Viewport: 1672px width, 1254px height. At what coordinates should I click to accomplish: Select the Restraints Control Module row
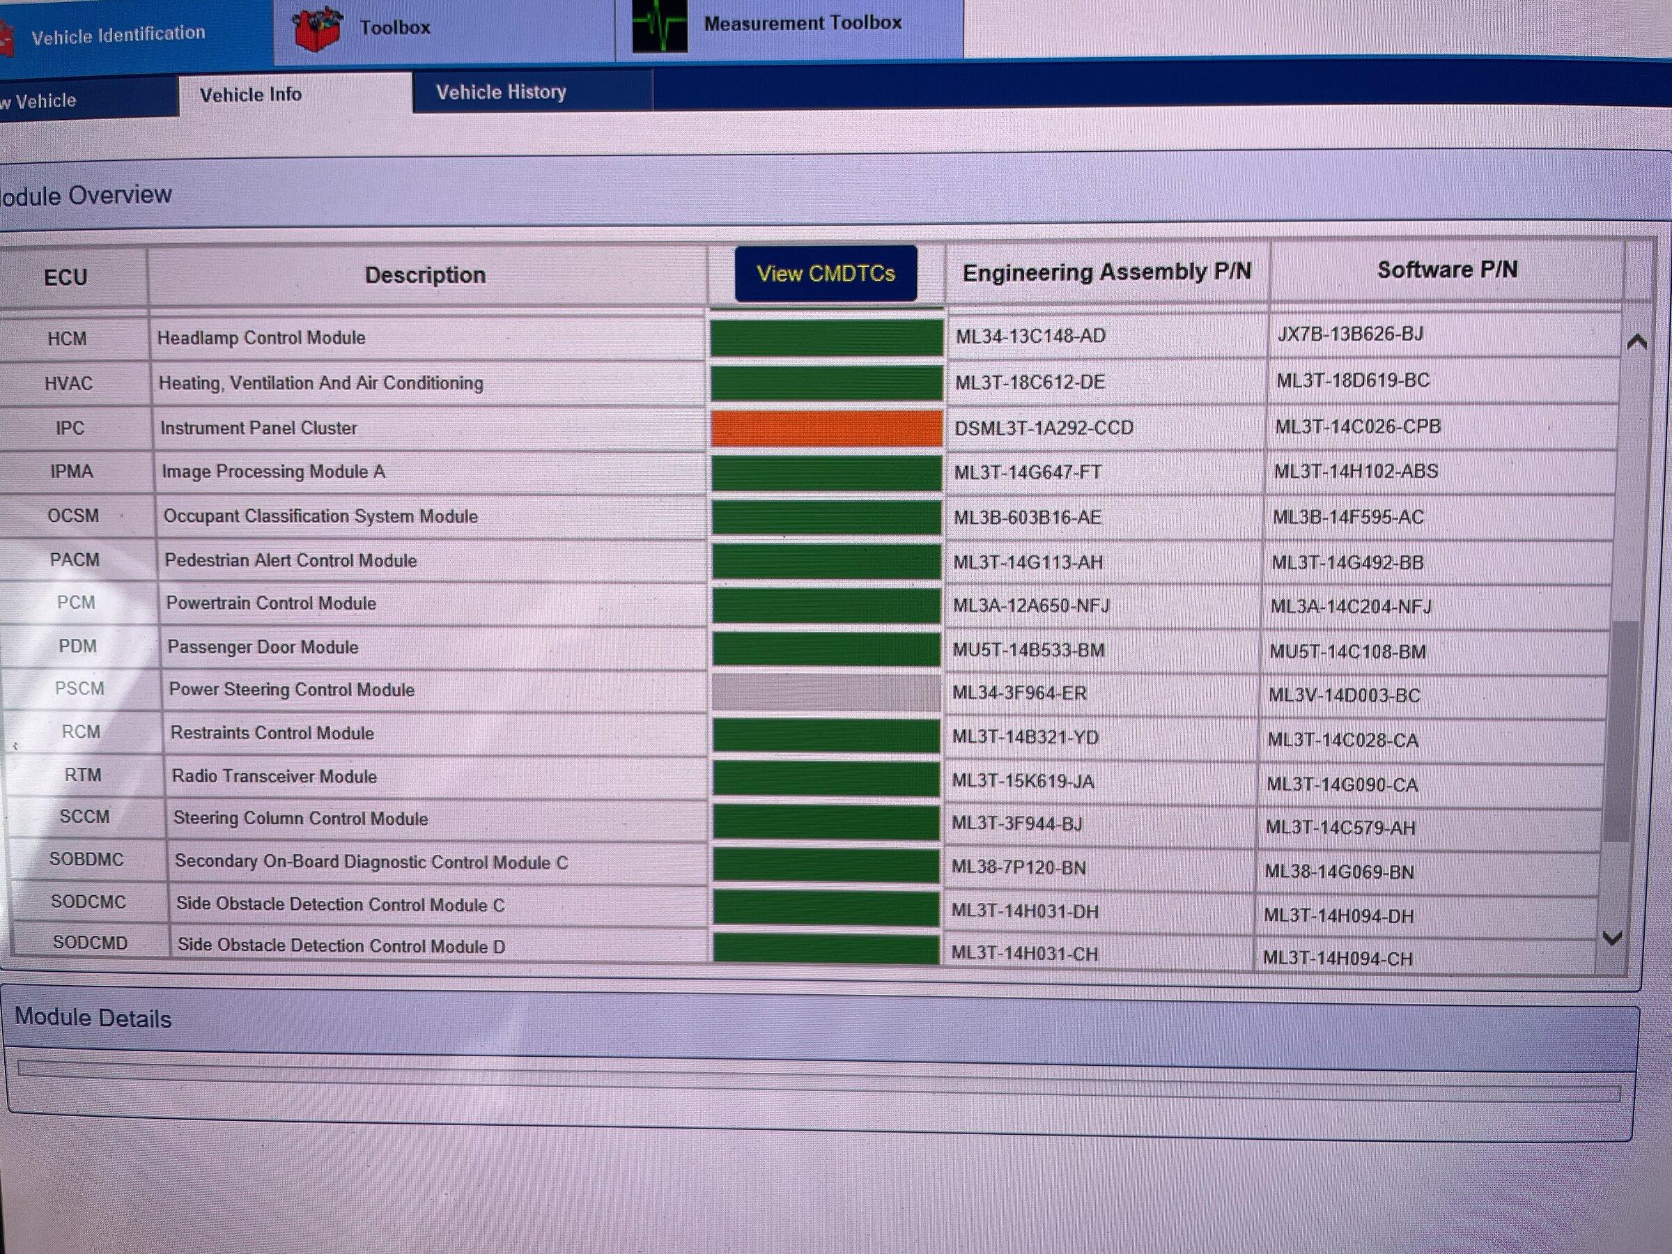coord(272,733)
